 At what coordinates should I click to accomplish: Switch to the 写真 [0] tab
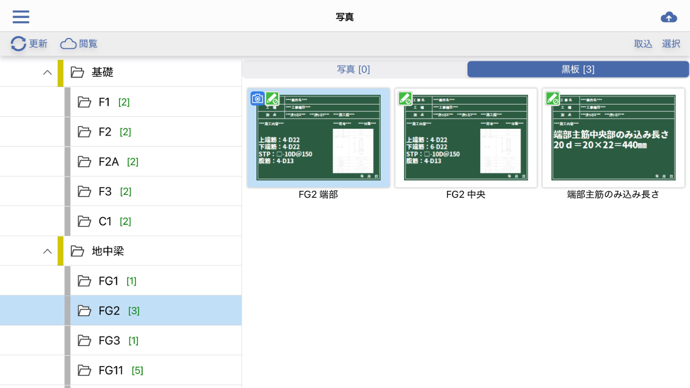[354, 70]
